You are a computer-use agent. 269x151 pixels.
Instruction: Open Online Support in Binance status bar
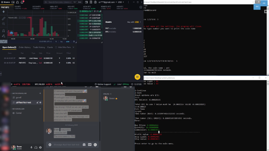click(x=103, y=84)
